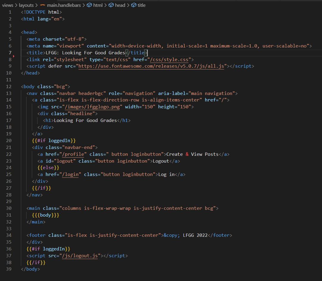Click the 'bcg' class on the body tag
Image resolution: width=322 pixels, height=281 pixels.
pos(61,86)
